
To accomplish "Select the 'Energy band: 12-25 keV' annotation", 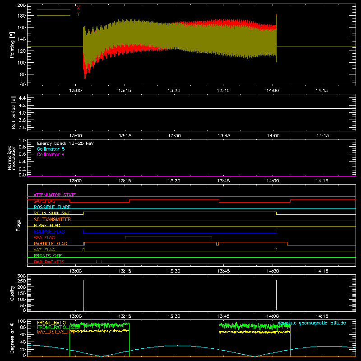I will 65,143.
